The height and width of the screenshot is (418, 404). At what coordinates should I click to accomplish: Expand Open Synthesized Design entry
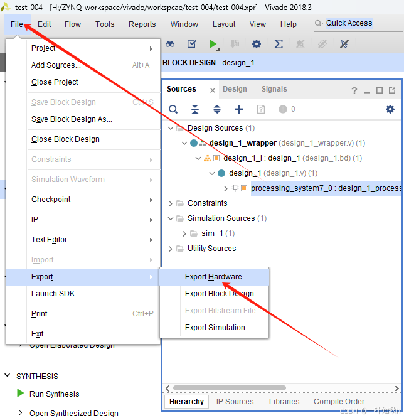[x=20, y=413]
